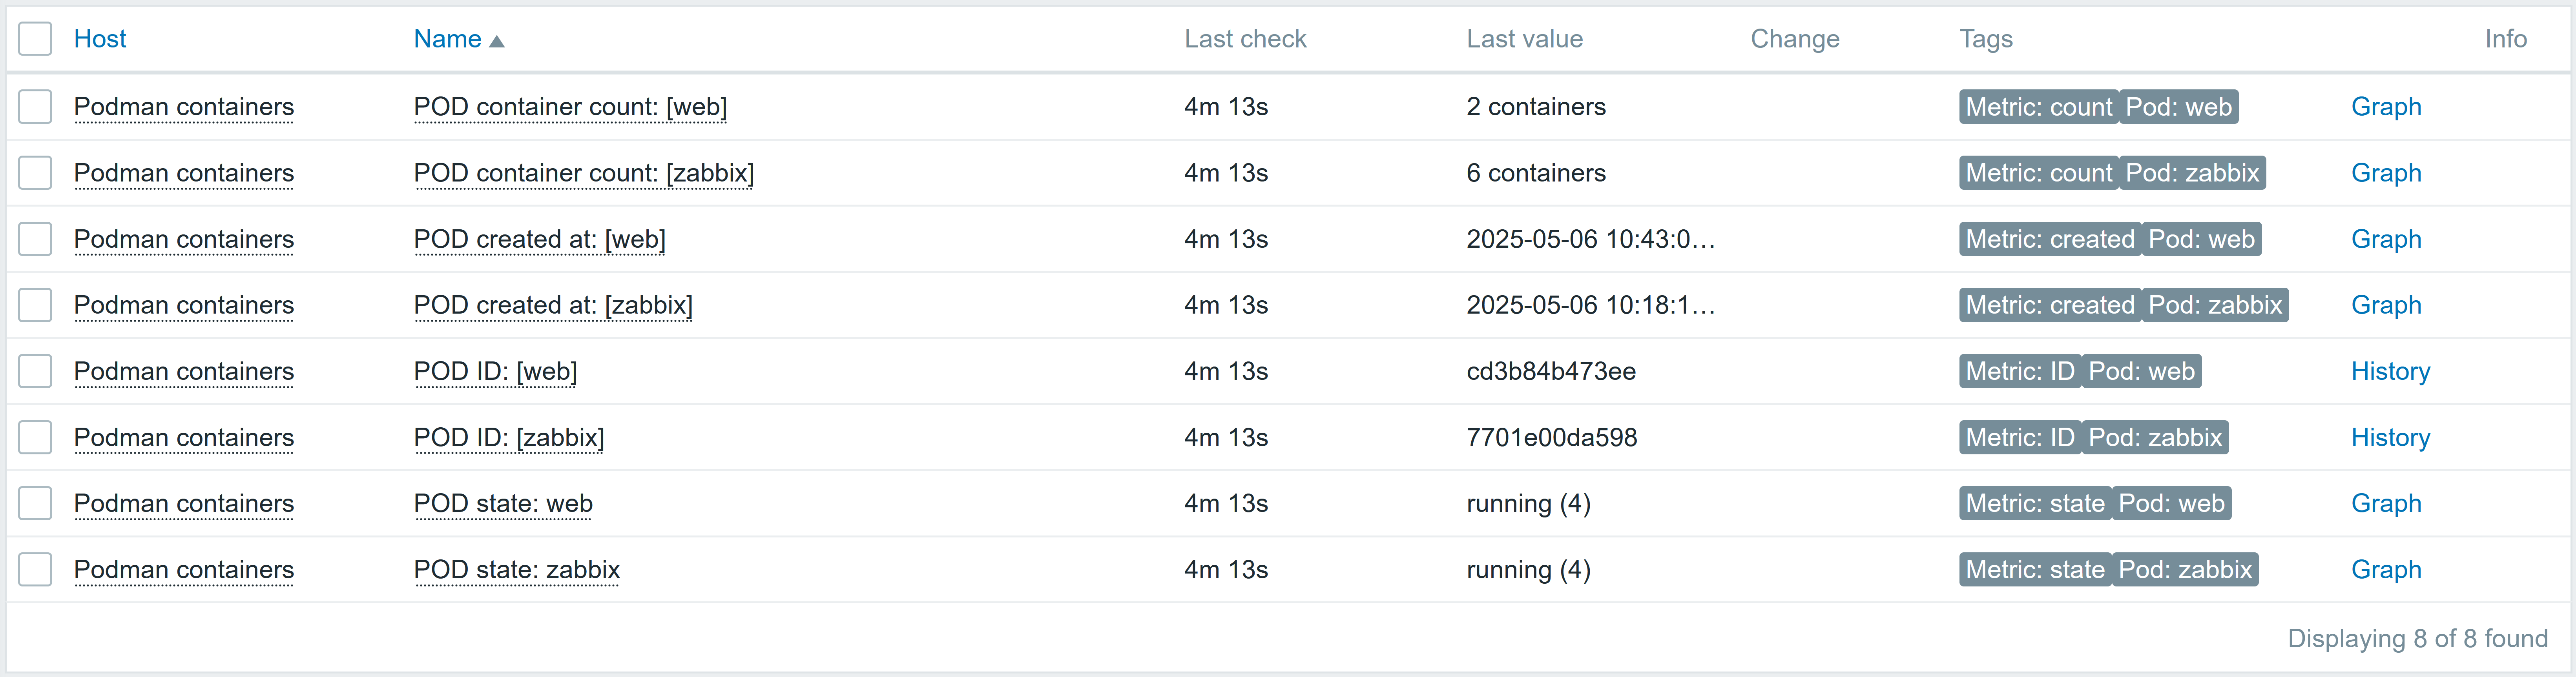
Task: Enable checkbox for POD state: web row
Action: pyautogui.click(x=35, y=503)
